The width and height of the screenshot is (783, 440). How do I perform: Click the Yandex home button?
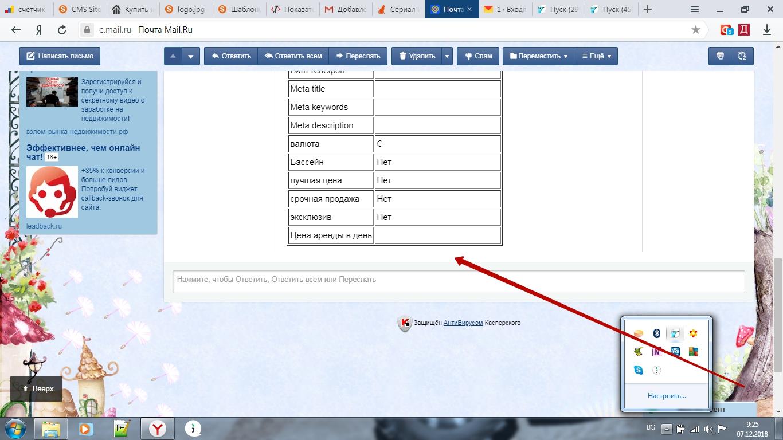point(39,30)
